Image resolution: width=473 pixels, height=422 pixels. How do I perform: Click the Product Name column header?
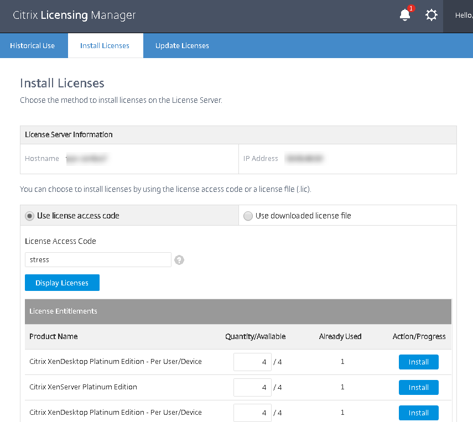click(x=54, y=336)
